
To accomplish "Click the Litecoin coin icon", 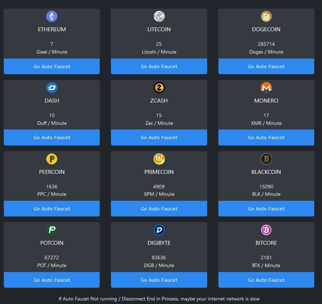I will pos(159,16).
